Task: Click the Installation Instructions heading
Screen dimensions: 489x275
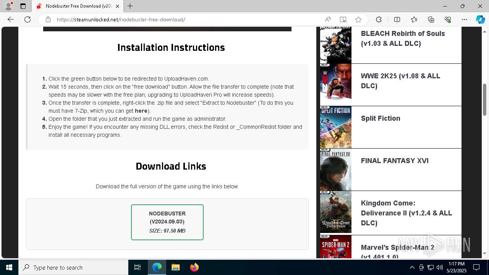Action: pyautogui.click(x=171, y=47)
